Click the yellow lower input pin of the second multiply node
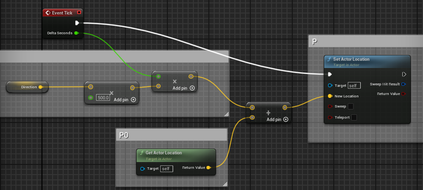 pos(158,86)
